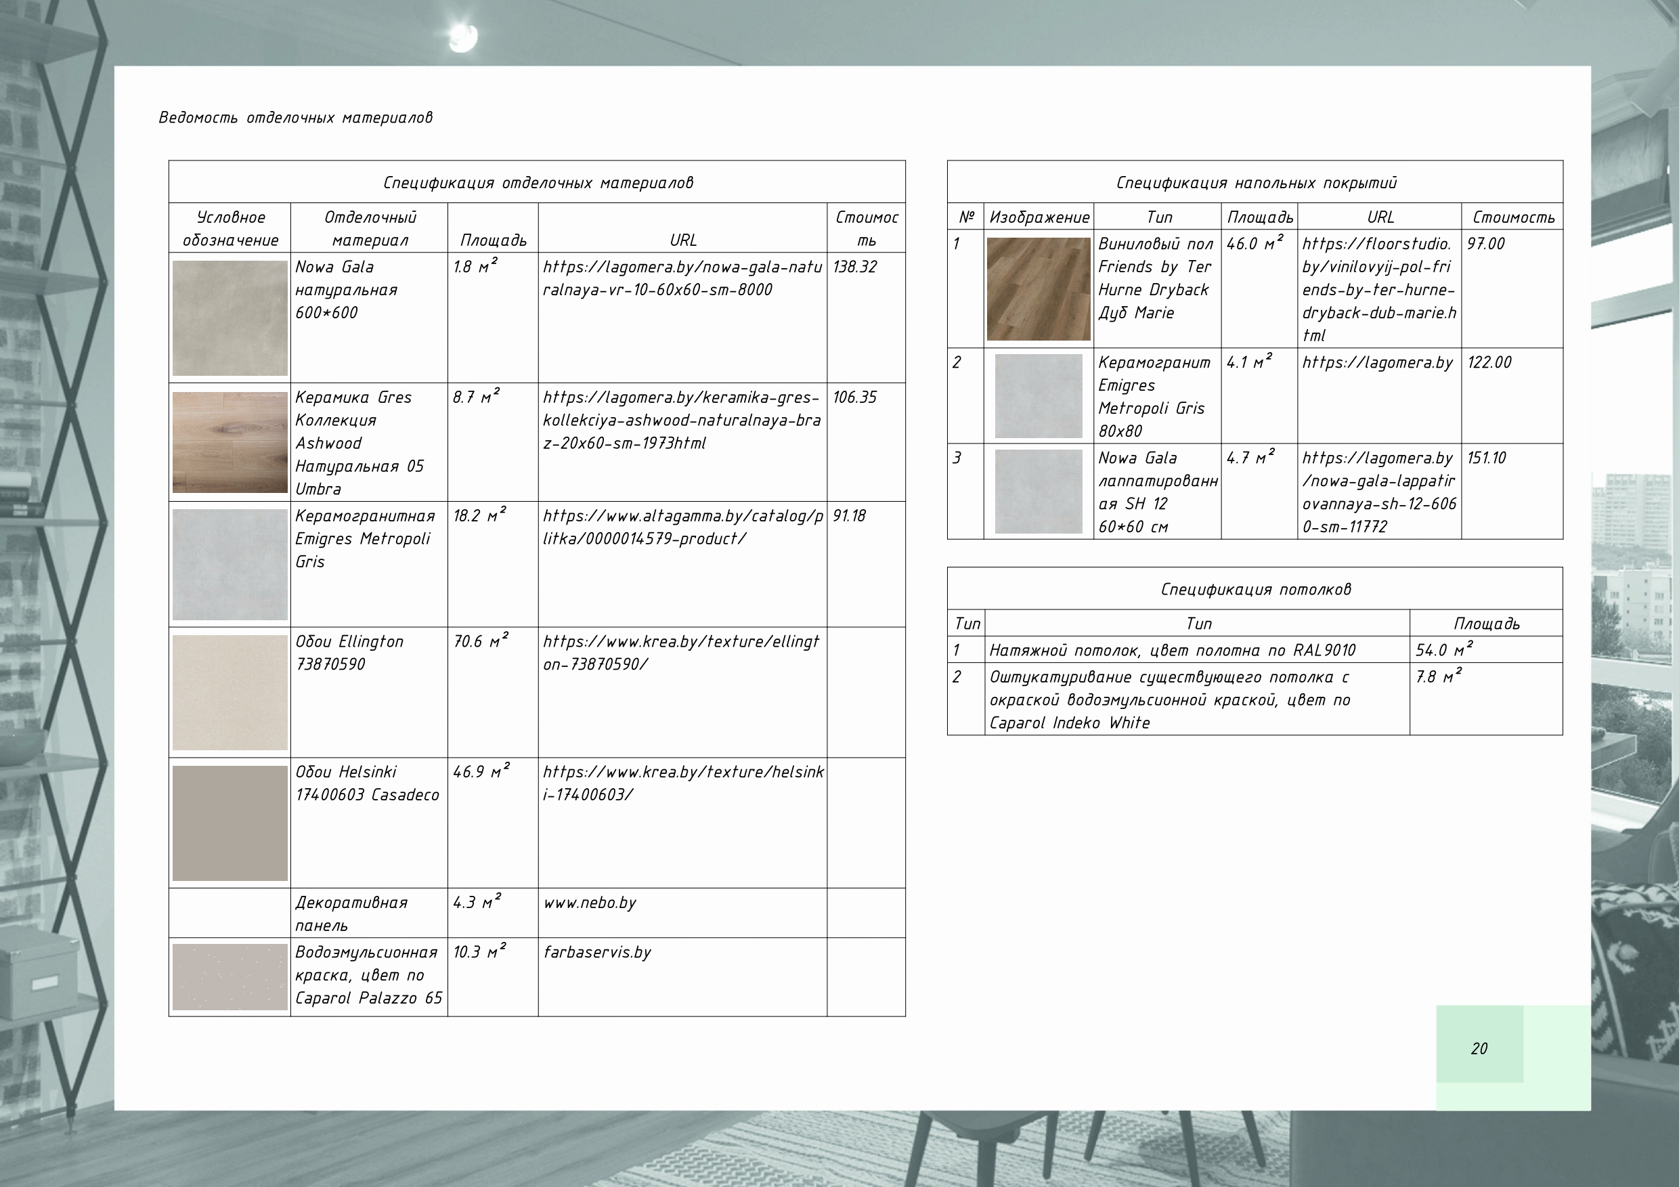Open the lagomera.by nowa-gala-naturalnaya URL
This screenshot has height=1187, width=1679.
point(682,278)
